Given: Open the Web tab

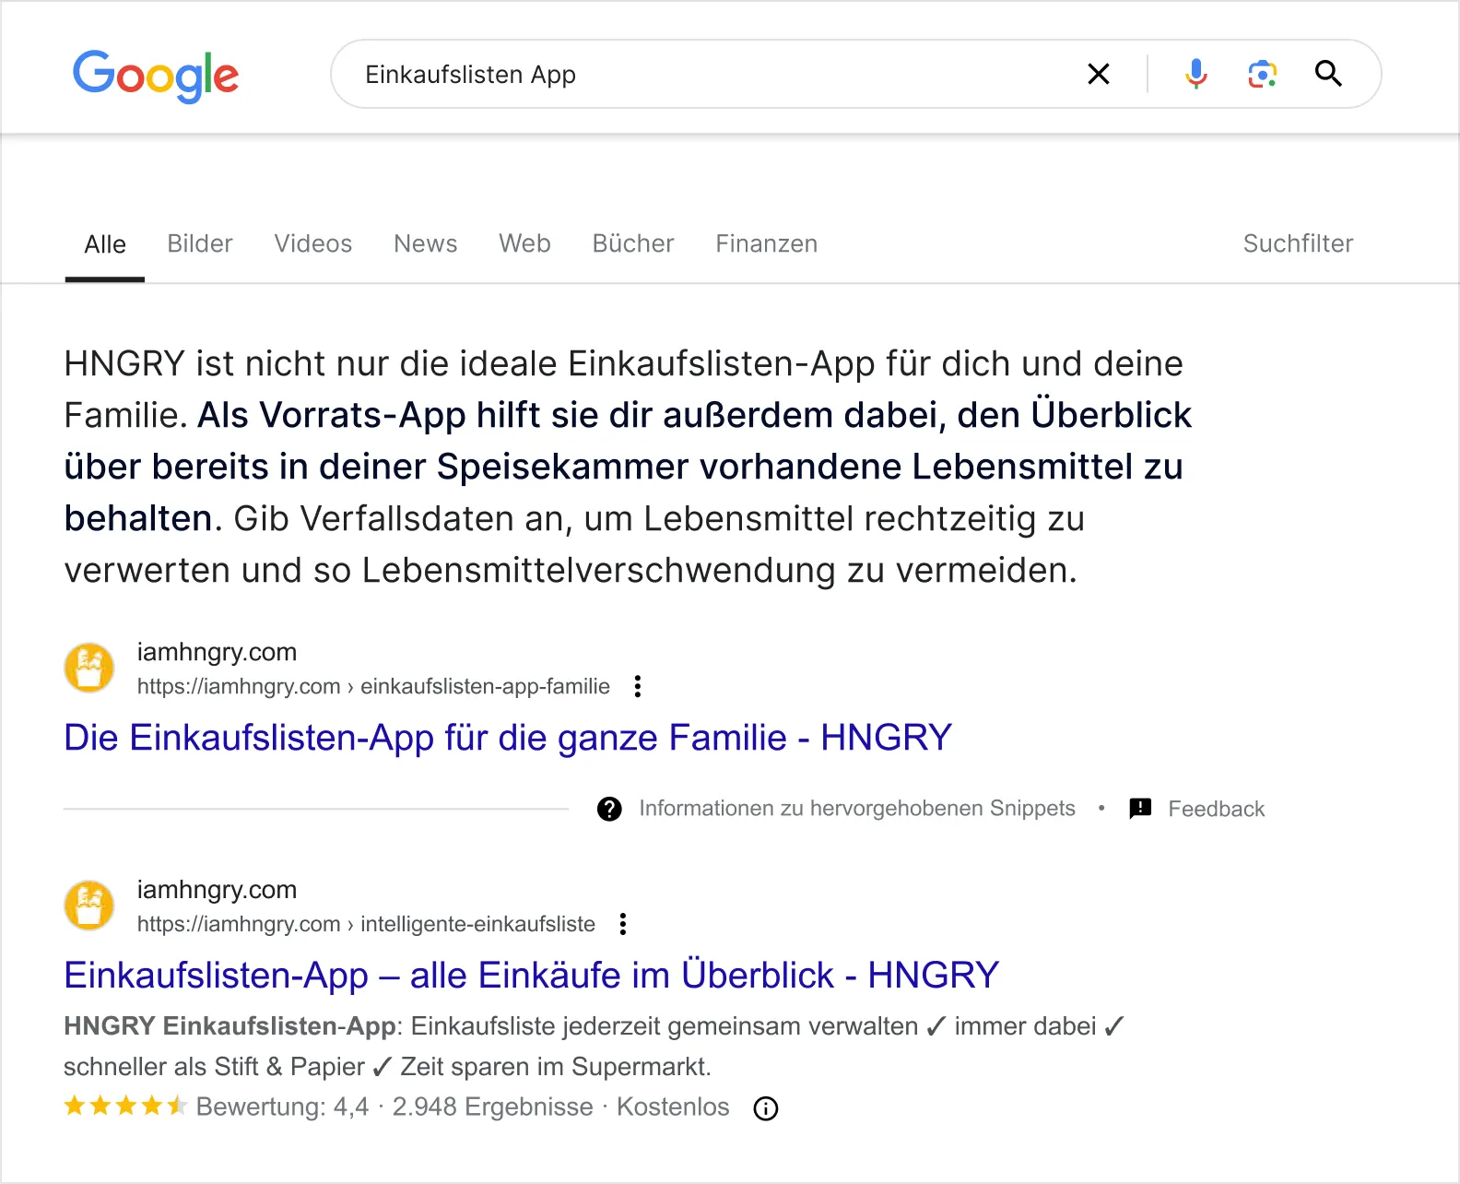Looking at the screenshot, I should click(525, 243).
